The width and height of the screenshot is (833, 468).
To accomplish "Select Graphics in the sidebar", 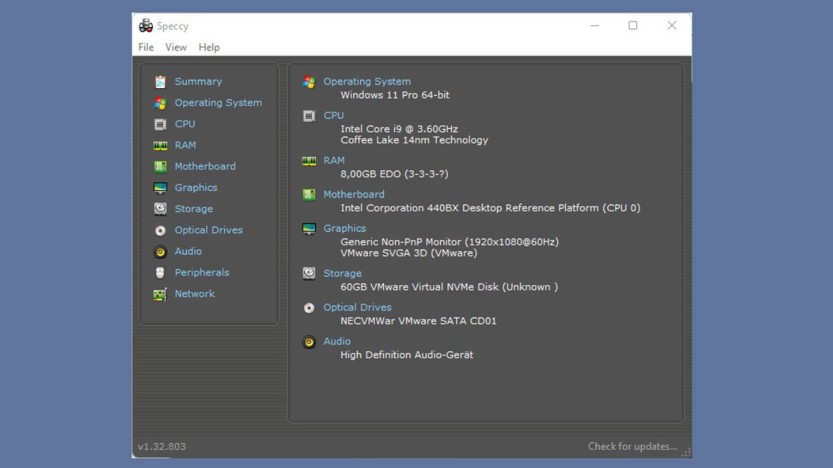I will (196, 188).
